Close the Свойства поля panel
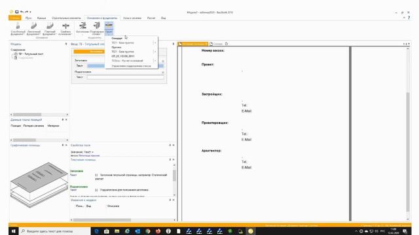The height and width of the screenshot is (235, 419). (173, 145)
